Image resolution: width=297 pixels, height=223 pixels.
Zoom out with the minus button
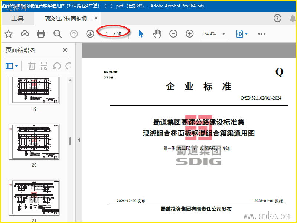point(173,34)
